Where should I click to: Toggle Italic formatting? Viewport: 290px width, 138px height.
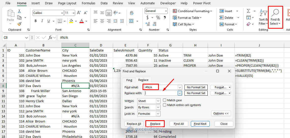pos(42,21)
